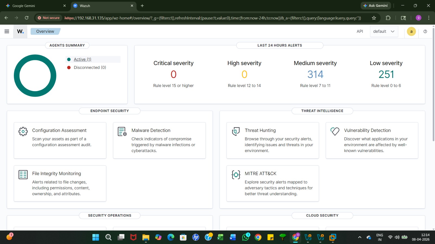The height and width of the screenshot is (244, 435).
Task: Click the Ask Gemini button
Action: [x=376, y=6]
